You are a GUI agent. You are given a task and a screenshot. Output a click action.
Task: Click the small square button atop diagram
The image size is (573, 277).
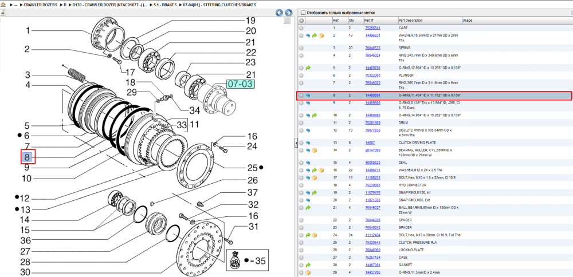(287, 21)
